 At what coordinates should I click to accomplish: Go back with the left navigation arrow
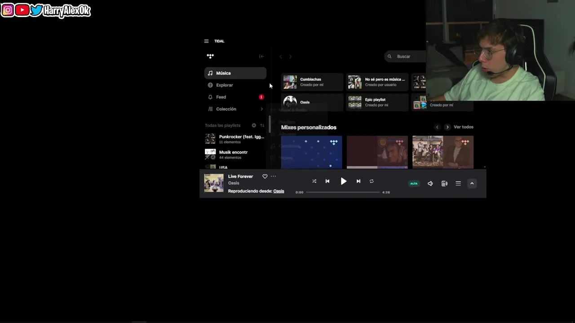[281, 57]
